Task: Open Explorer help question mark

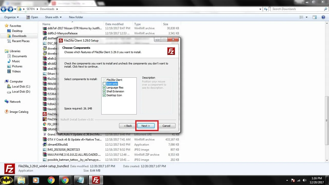Action: [x=324, y=17]
